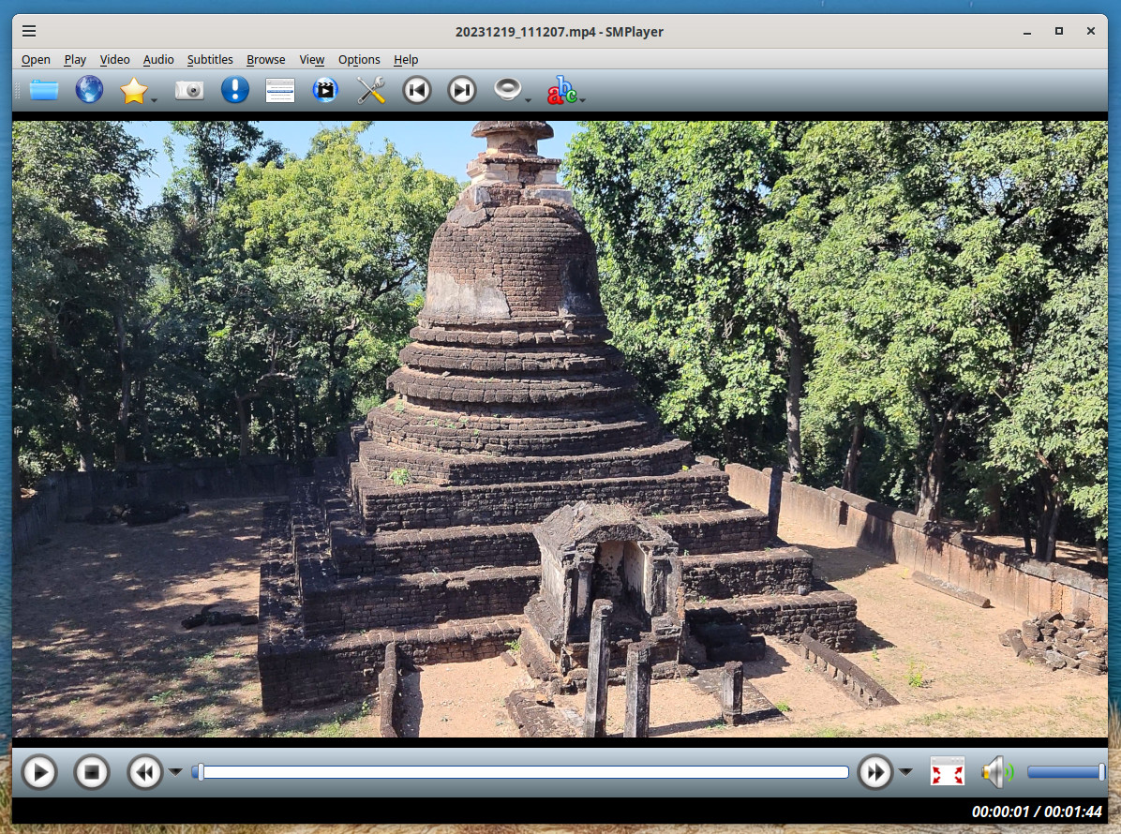Open the Subtitles menu

pyautogui.click(x=210, y=59)
